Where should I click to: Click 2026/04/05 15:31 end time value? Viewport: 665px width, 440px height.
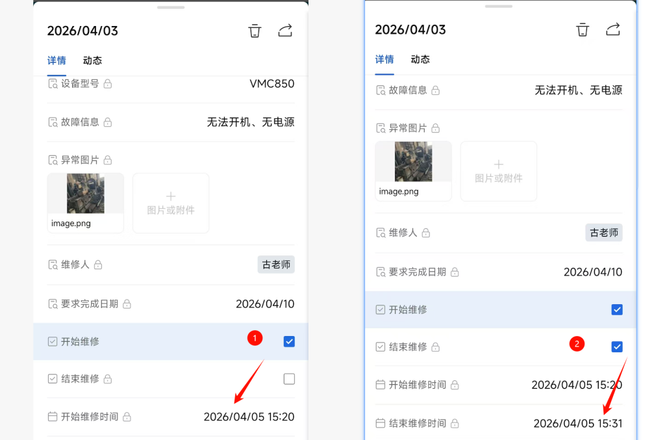tap(578, 424)
